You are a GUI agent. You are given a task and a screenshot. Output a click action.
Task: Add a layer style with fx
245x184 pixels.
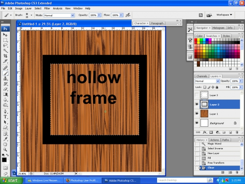pyautogui.click(x=205, y=132)
